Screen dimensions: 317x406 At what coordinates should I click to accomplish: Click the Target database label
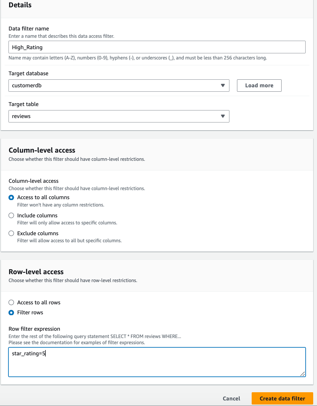point(28,74)
